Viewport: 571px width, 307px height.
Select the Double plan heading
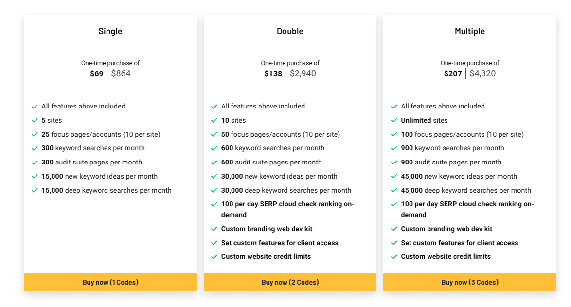(x=290, y=31)
